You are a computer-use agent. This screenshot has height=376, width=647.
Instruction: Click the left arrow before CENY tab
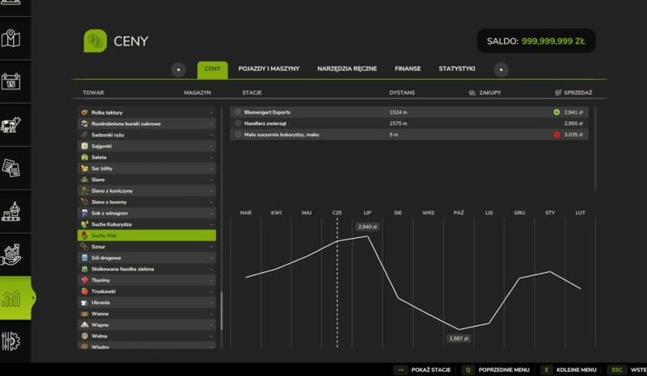coord(178,69)
